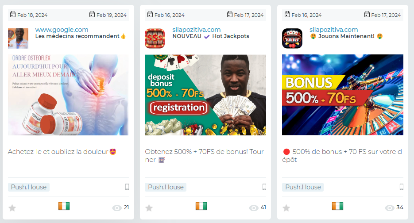Open silapozitiva.com link on Hot Jackpots card

pyautogui.click(x=197, y=30)
